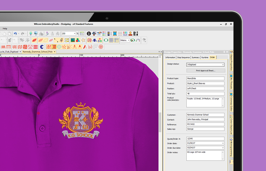Switch to the Summary tab
Image resolution: width=266 pixels, height=171 pixels.
[195, 57]
